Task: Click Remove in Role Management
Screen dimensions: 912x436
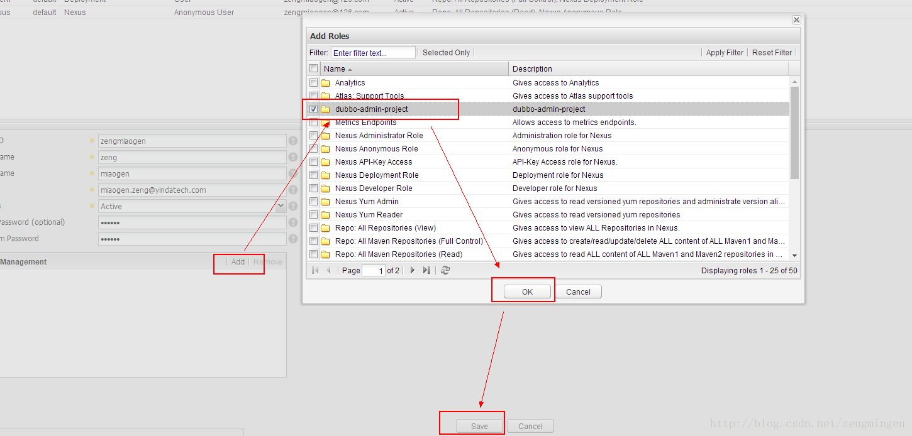Action: click(268, 262)
